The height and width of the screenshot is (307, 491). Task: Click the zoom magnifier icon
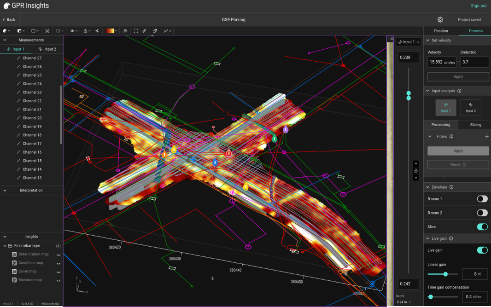[125, 31]
